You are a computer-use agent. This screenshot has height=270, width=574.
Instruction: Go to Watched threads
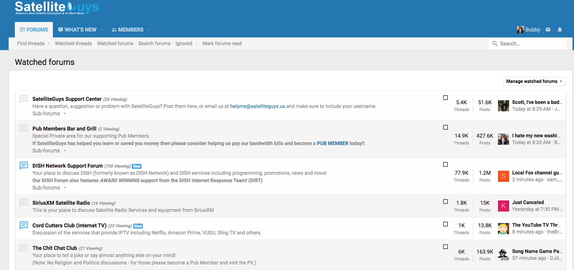[74, 44]
